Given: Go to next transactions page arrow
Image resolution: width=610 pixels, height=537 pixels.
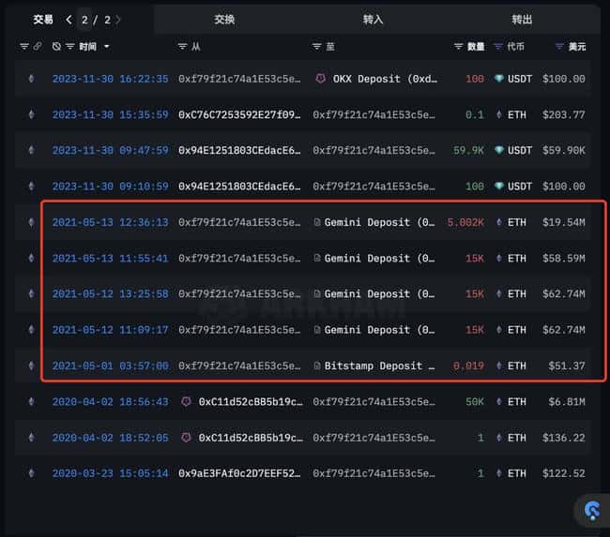Looking at the screenshot, I should 118,20.
